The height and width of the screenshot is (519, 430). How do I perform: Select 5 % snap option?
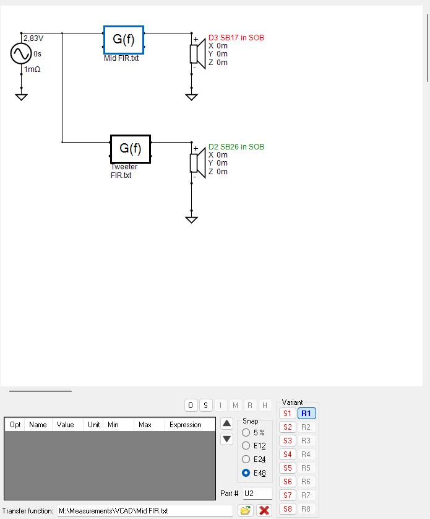point(253,432)
